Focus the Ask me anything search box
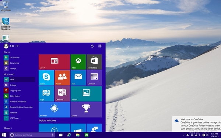221x138 pixels. tap(32, 135)
